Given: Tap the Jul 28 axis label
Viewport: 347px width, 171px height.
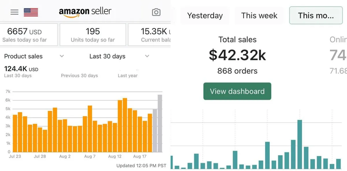Looking at the screenshot, I should [40, 156].
